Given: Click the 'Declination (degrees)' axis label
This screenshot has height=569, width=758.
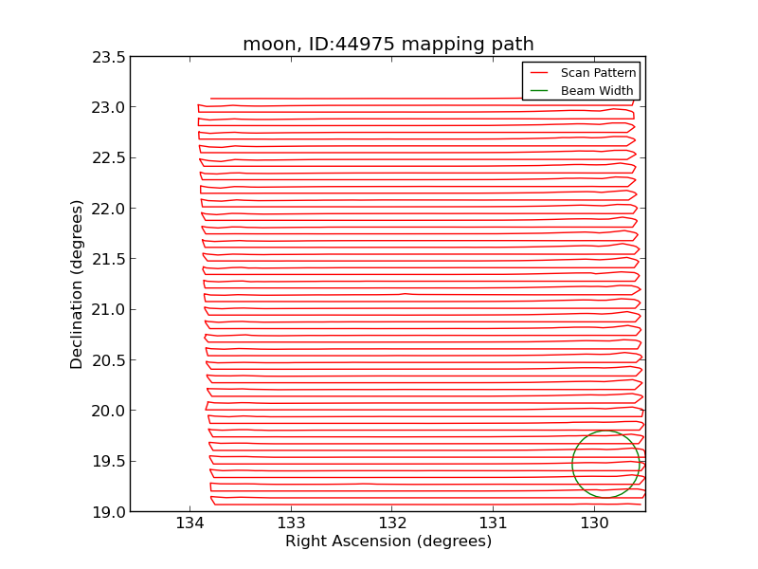Looking at the screenshot, I should [x=77, y=284].
